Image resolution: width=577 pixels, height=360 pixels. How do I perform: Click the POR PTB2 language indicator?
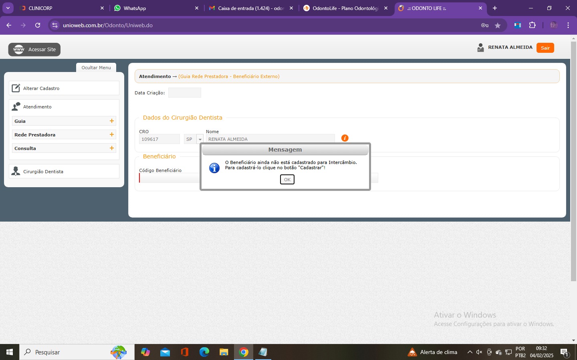521,352
